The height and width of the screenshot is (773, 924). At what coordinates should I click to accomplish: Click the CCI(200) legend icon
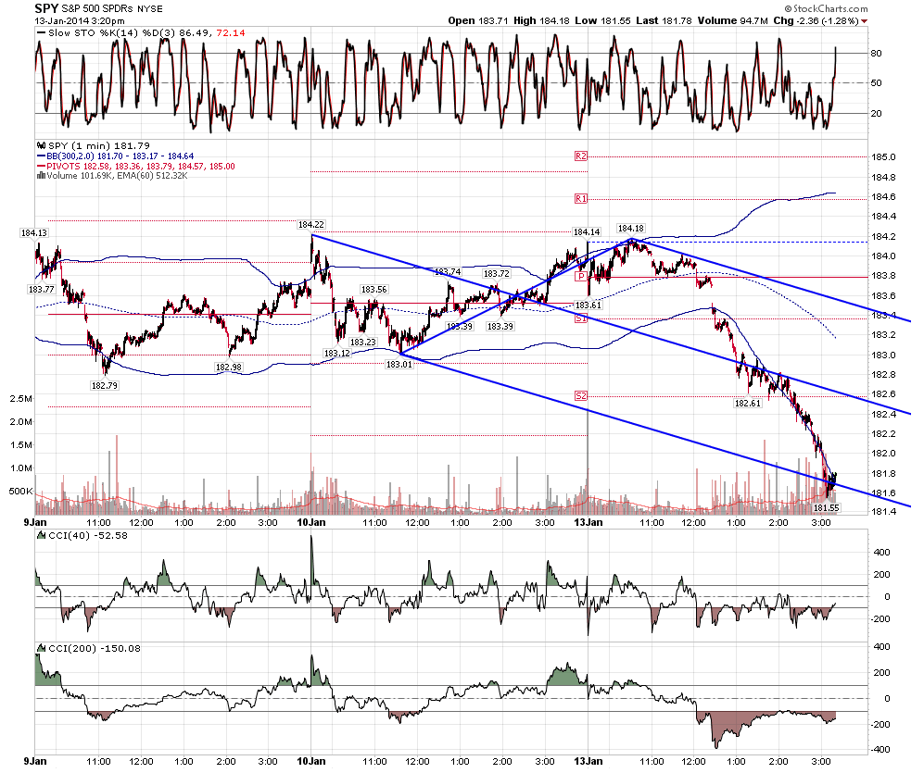tap(42, 648)
